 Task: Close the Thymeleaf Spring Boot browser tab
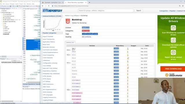63,3
